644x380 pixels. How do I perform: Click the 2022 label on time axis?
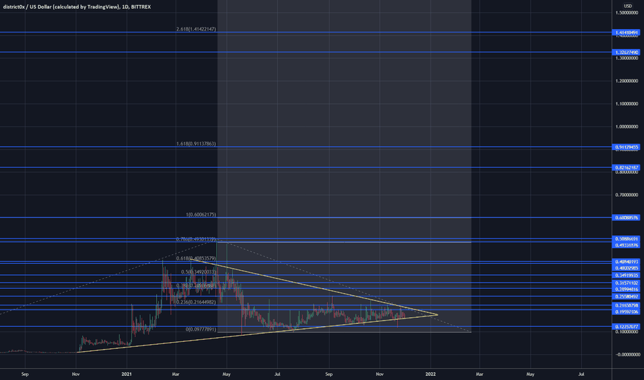(430, 374)
